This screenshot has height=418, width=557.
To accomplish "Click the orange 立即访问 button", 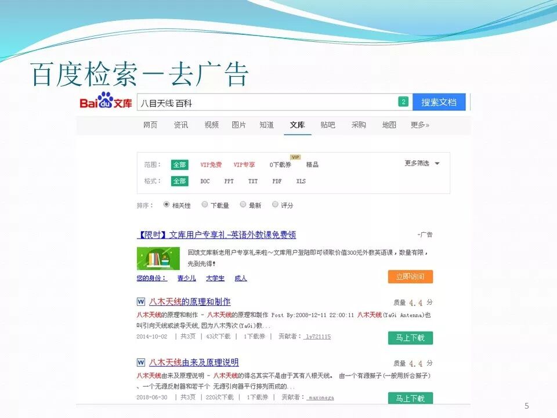I will (410, 276).
